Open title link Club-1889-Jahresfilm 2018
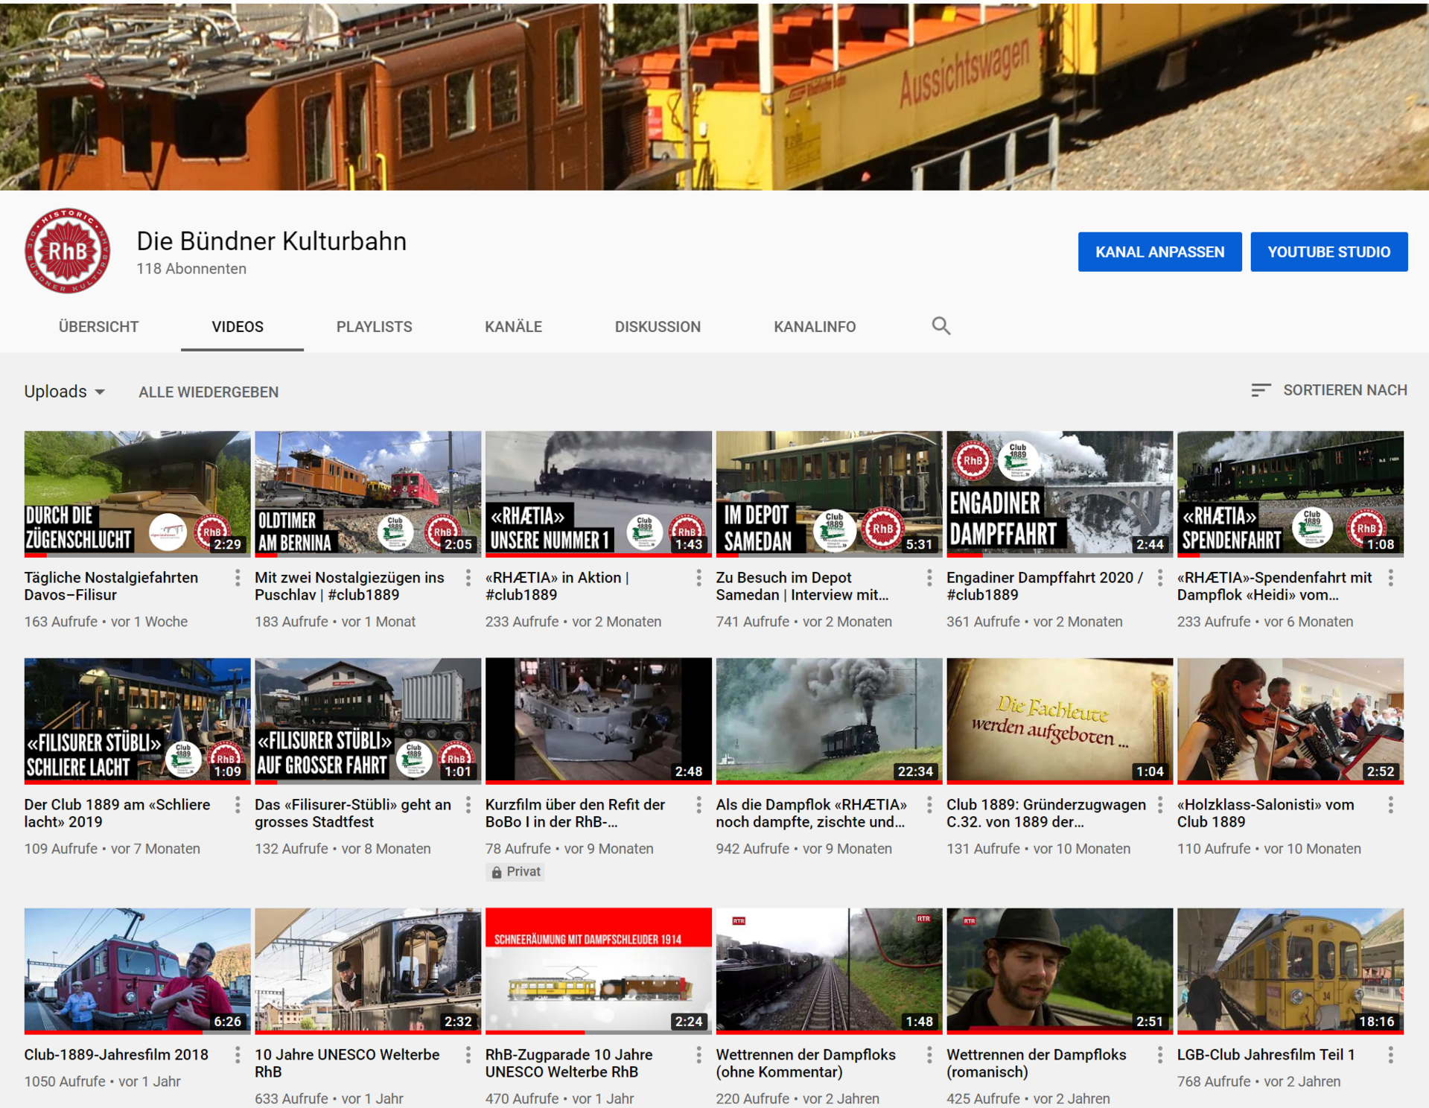Screen dimensions: 1429x1108 (116, 1054)
